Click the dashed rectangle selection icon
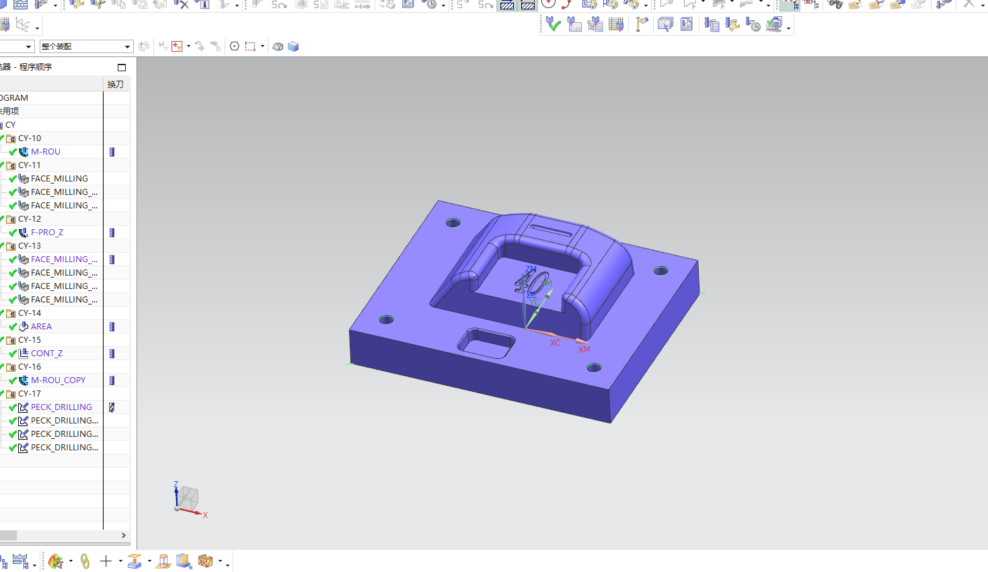988x572 pixels. coord(250,46)
